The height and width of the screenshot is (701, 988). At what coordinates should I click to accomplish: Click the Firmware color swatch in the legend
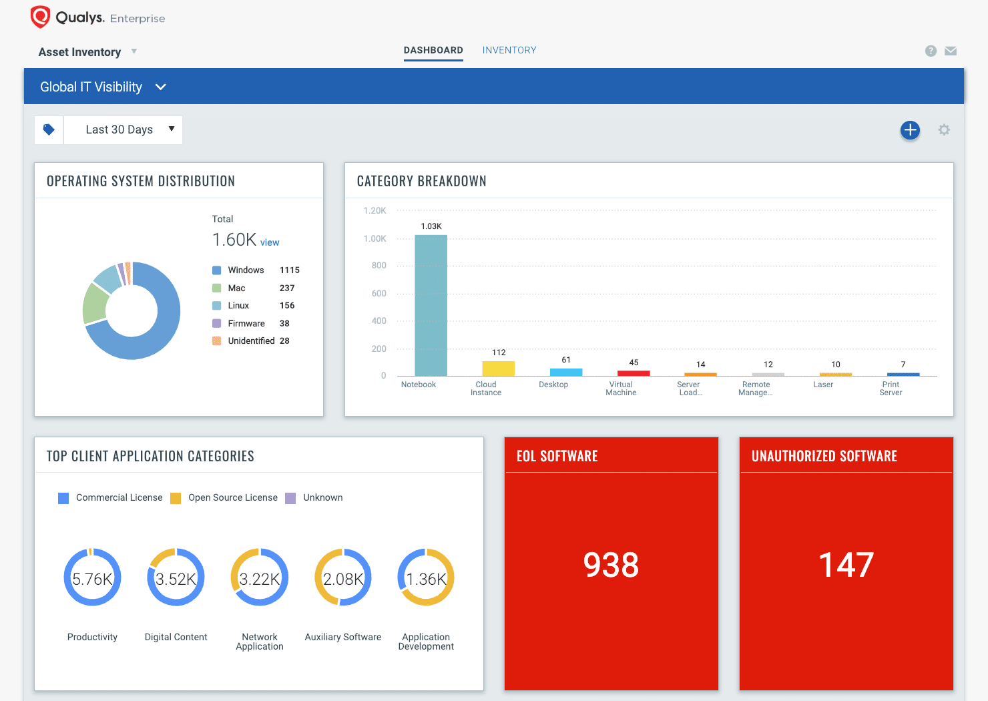click(x=216, y=323)
